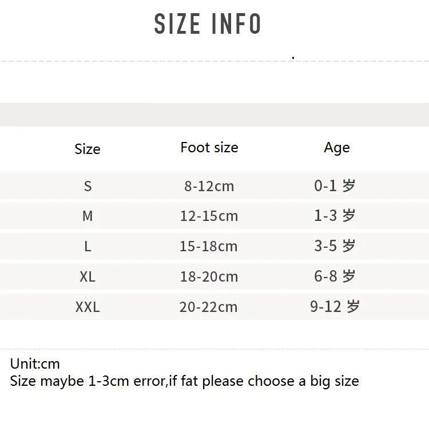Viewport: 429px width, 423px height.
Task: Click the 9-12 岁 age cell
Action: 335,307
